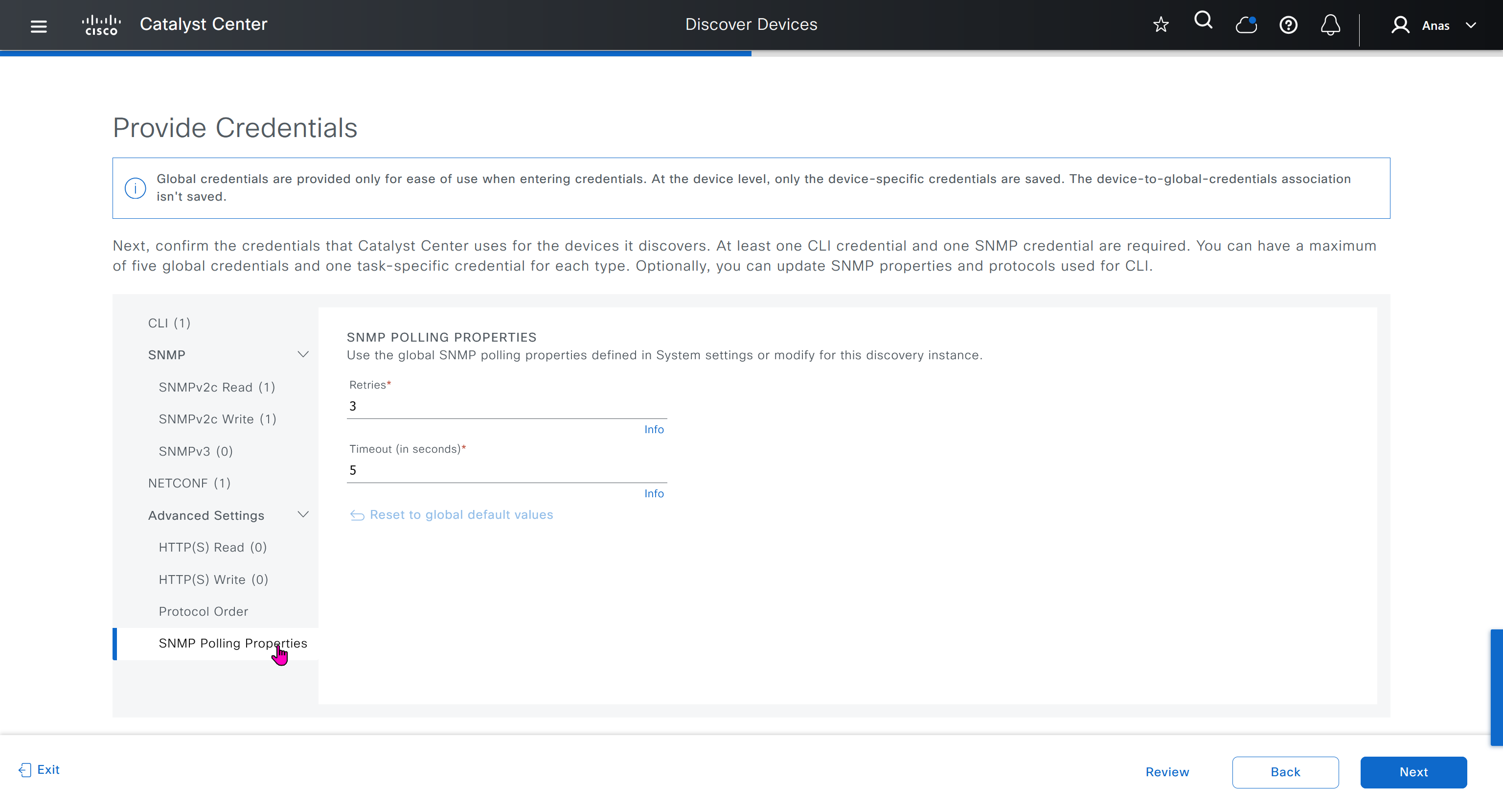Add page to favorites with star icon
The width and height of the screenshot is (1503, 810).
coord(1161,24)
